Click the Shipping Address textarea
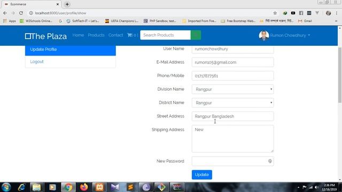The width and height of the screenshot is (342, 192). tap(233, 139)
